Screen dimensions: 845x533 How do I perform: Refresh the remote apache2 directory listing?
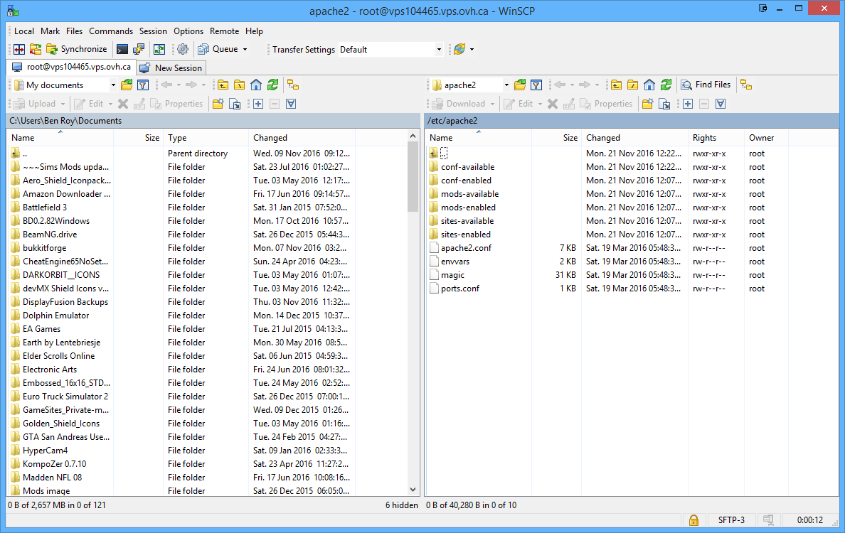(x=666, y=85)
